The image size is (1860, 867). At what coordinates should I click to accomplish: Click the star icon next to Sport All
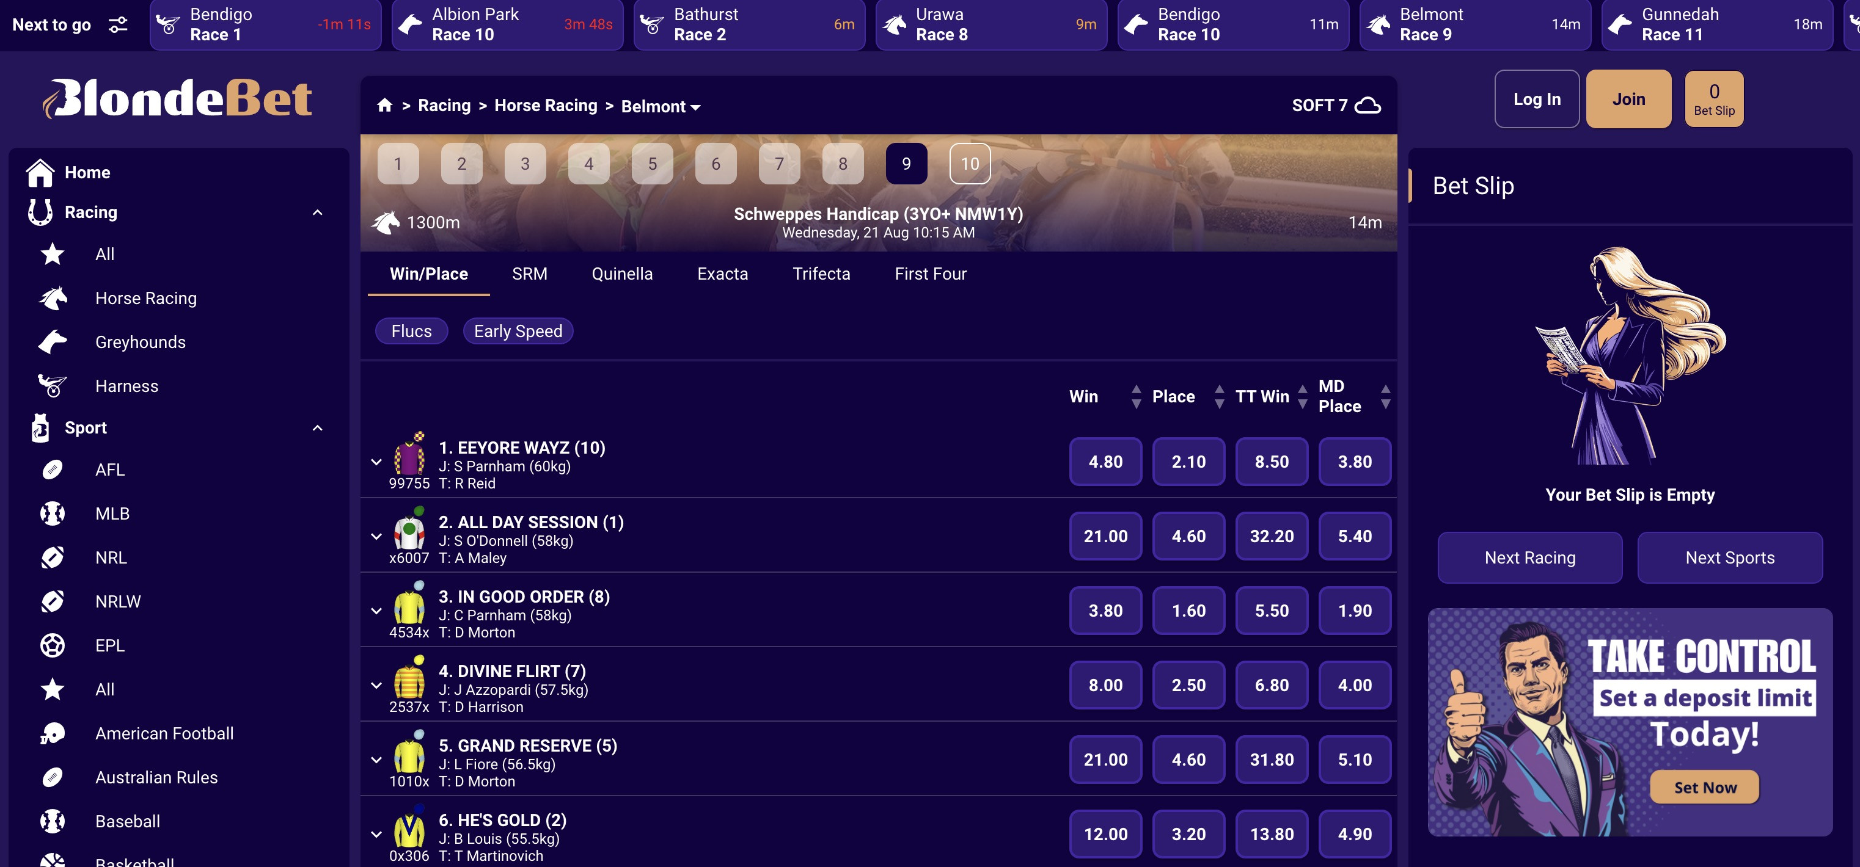[x=52, y=689]
